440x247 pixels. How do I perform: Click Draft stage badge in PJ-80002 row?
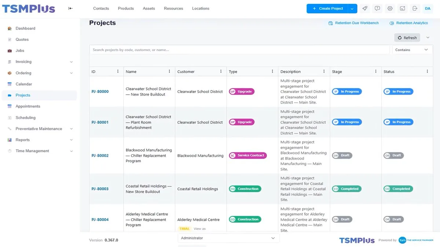(x=342, y=156)
